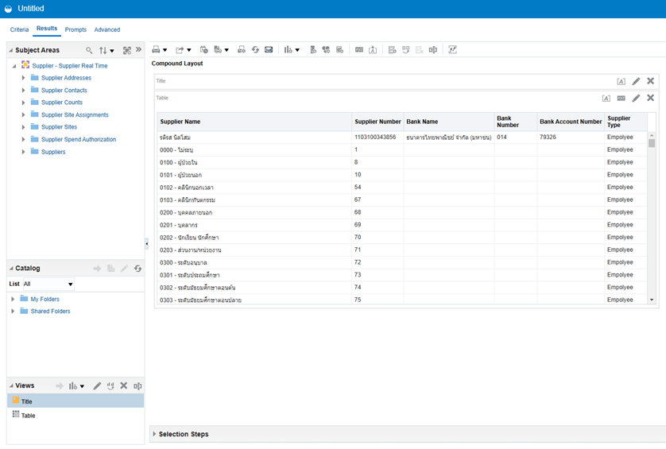Click the format container icon in Table view
Image resolution: width=666 pixels, height=449 pixels.
(606, 98)
